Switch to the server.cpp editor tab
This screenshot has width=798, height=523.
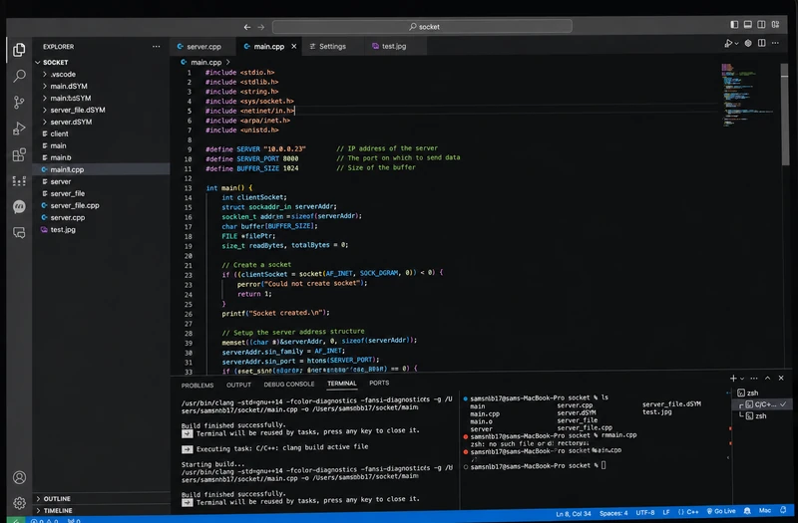203,46
